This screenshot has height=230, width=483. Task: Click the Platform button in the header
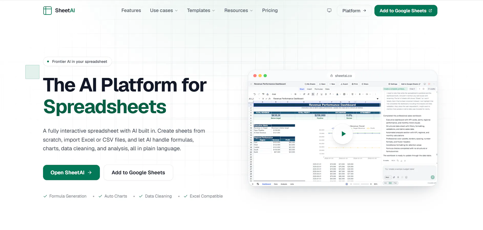click(354, 11)
